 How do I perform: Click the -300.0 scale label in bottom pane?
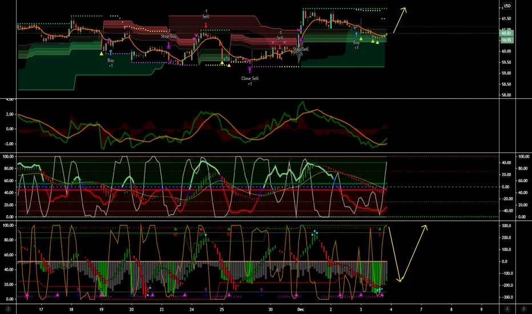tap(506, 297)
